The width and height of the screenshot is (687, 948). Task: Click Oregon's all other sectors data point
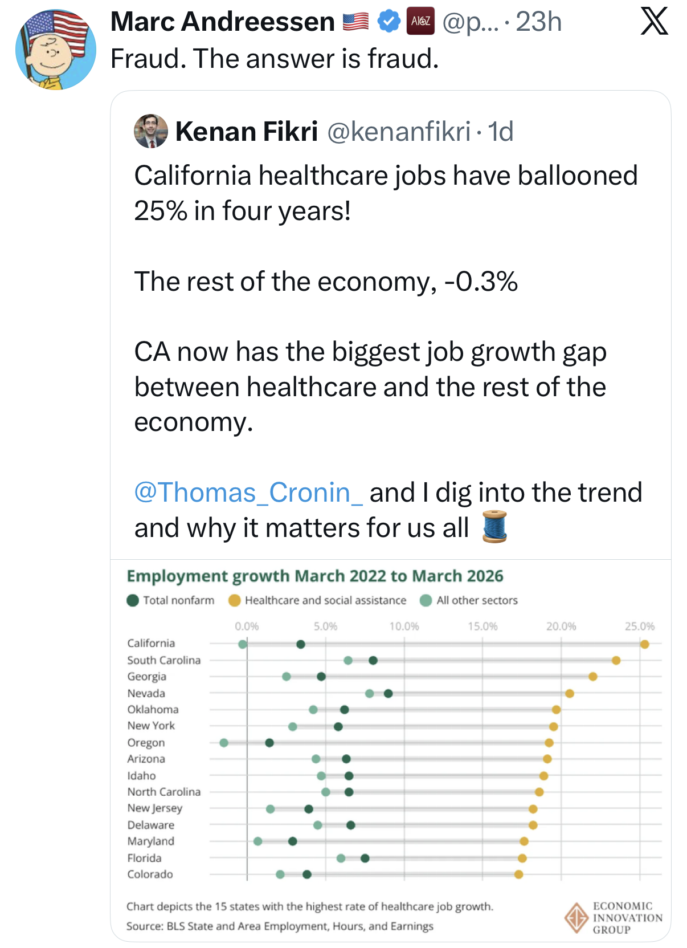224,743
